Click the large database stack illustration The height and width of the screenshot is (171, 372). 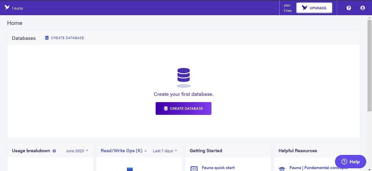(183, 77)
